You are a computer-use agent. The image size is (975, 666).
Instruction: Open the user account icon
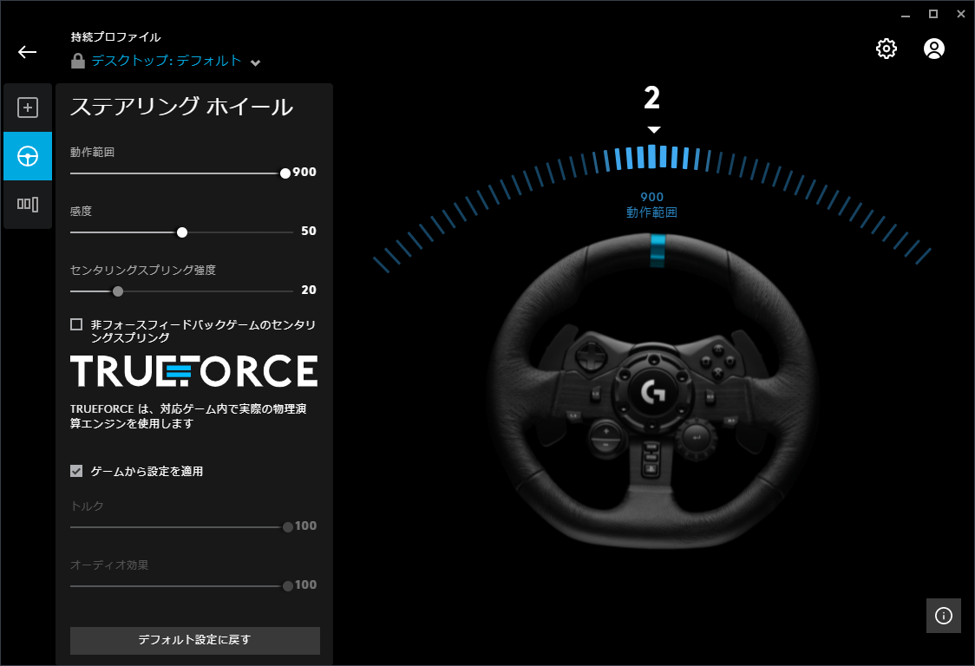(933, 49)
